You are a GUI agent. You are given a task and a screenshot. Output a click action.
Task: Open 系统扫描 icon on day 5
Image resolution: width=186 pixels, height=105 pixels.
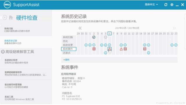105,37
